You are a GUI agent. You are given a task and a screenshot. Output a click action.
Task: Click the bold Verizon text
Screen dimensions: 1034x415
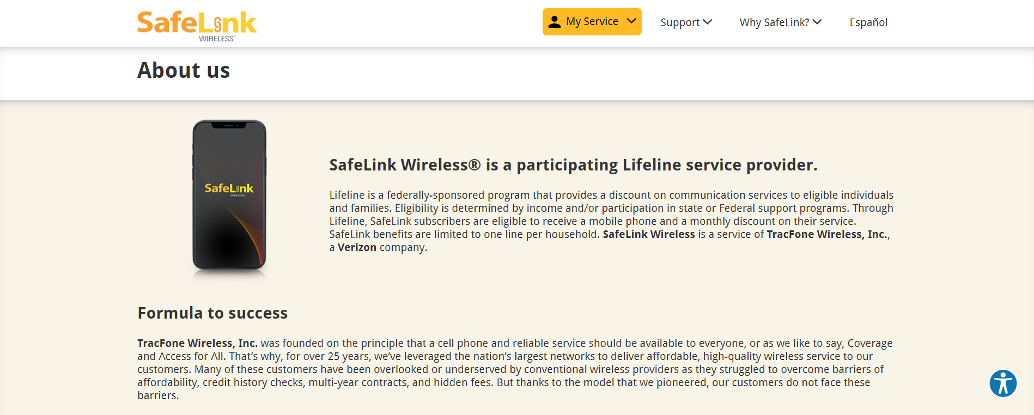pyautogui.click(x=357, y=247)
